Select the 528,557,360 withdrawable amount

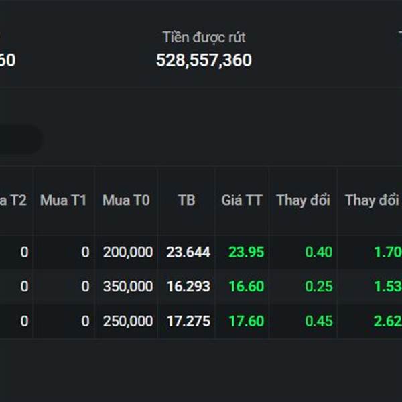click(x=204, y=60)
